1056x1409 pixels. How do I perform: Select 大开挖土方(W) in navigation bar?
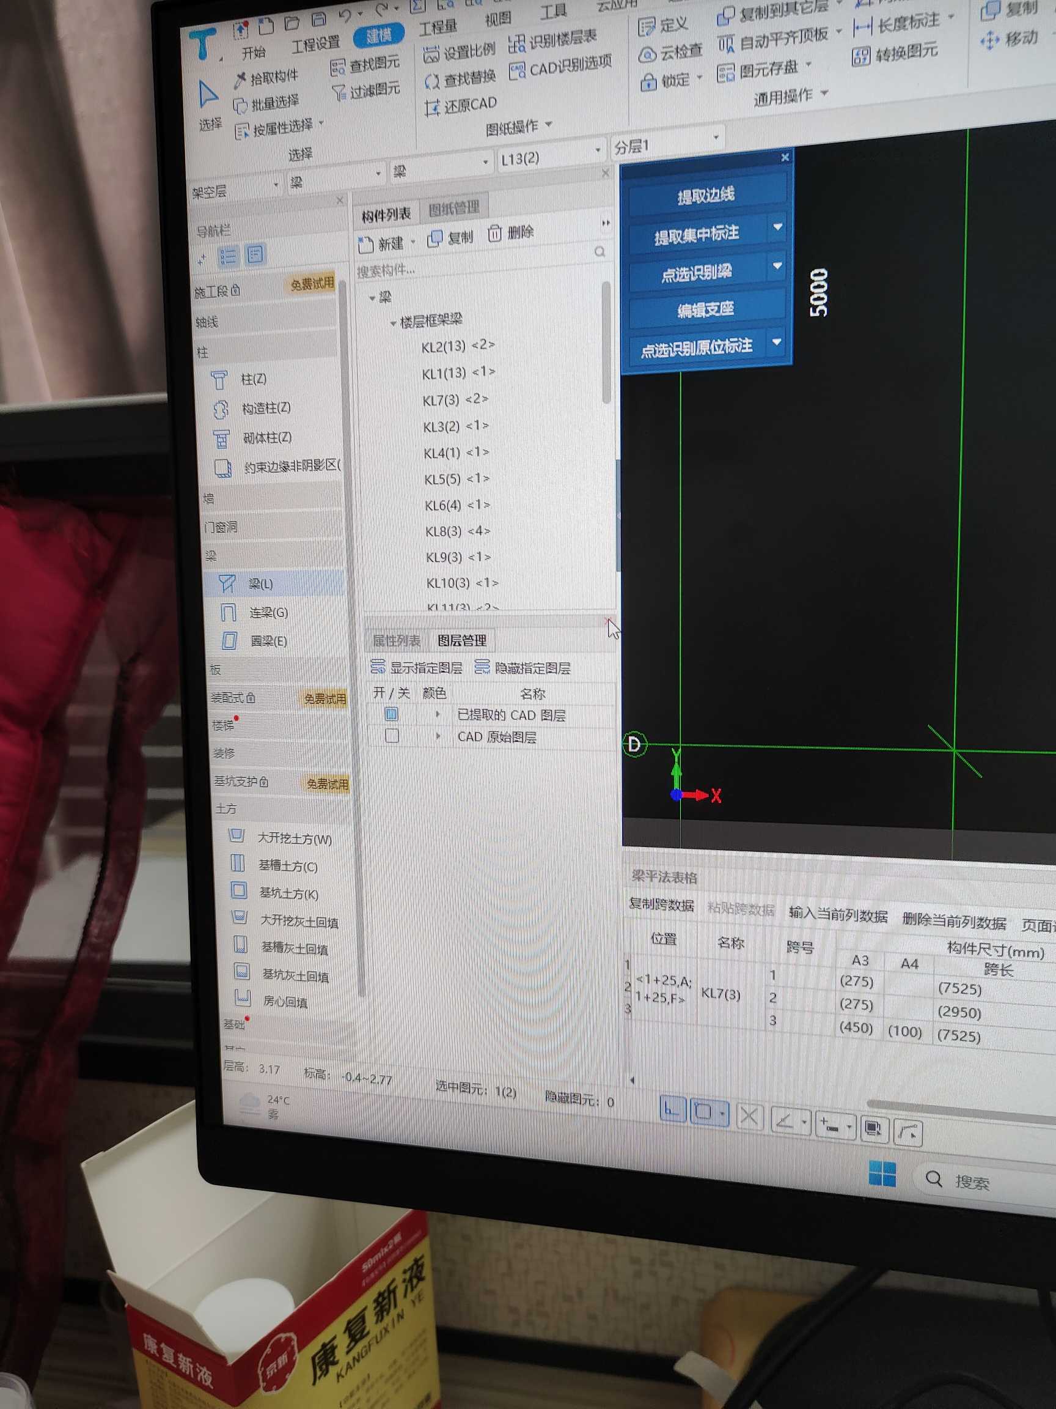click(x=293, y=839)
